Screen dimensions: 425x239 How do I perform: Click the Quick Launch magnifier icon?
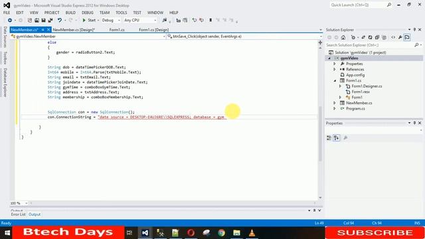[x=389, y=5]
